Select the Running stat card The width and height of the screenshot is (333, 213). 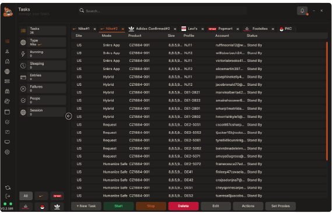pos(43,54)
